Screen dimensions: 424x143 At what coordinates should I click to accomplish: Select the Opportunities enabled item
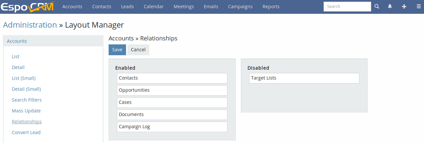tap(172, 90)
